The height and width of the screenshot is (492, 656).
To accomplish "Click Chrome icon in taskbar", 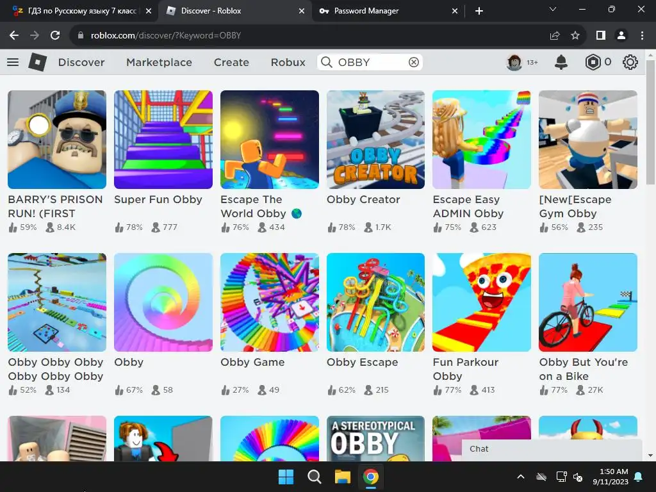I will (371, 477).
